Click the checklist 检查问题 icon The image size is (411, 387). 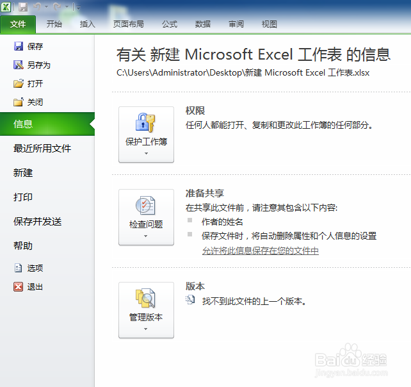point(145,205)
